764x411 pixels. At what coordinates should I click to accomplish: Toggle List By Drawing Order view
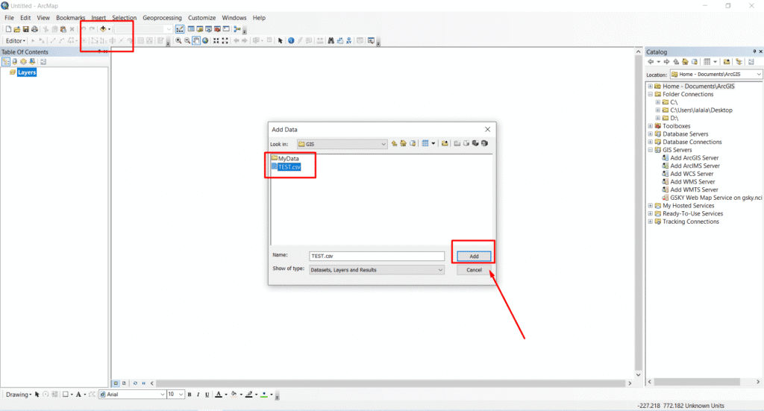6,62
